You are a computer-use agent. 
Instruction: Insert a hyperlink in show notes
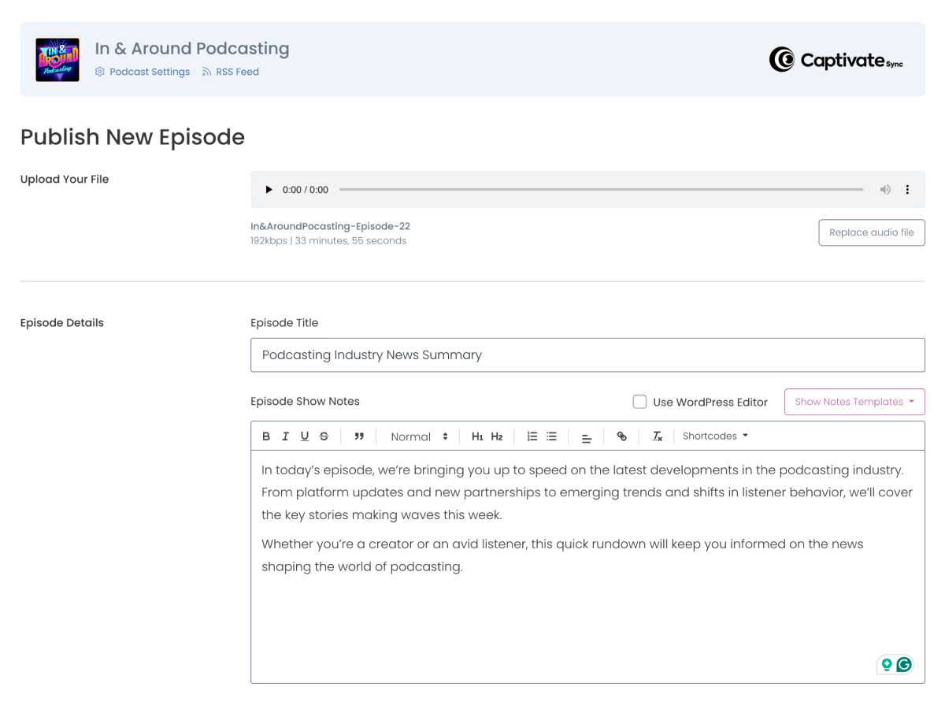click(622, 436)
